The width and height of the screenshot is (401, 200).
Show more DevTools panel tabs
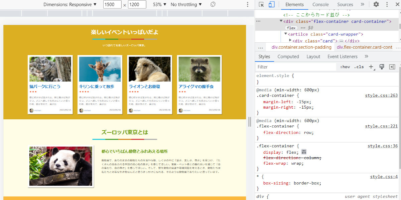[362, 4]
